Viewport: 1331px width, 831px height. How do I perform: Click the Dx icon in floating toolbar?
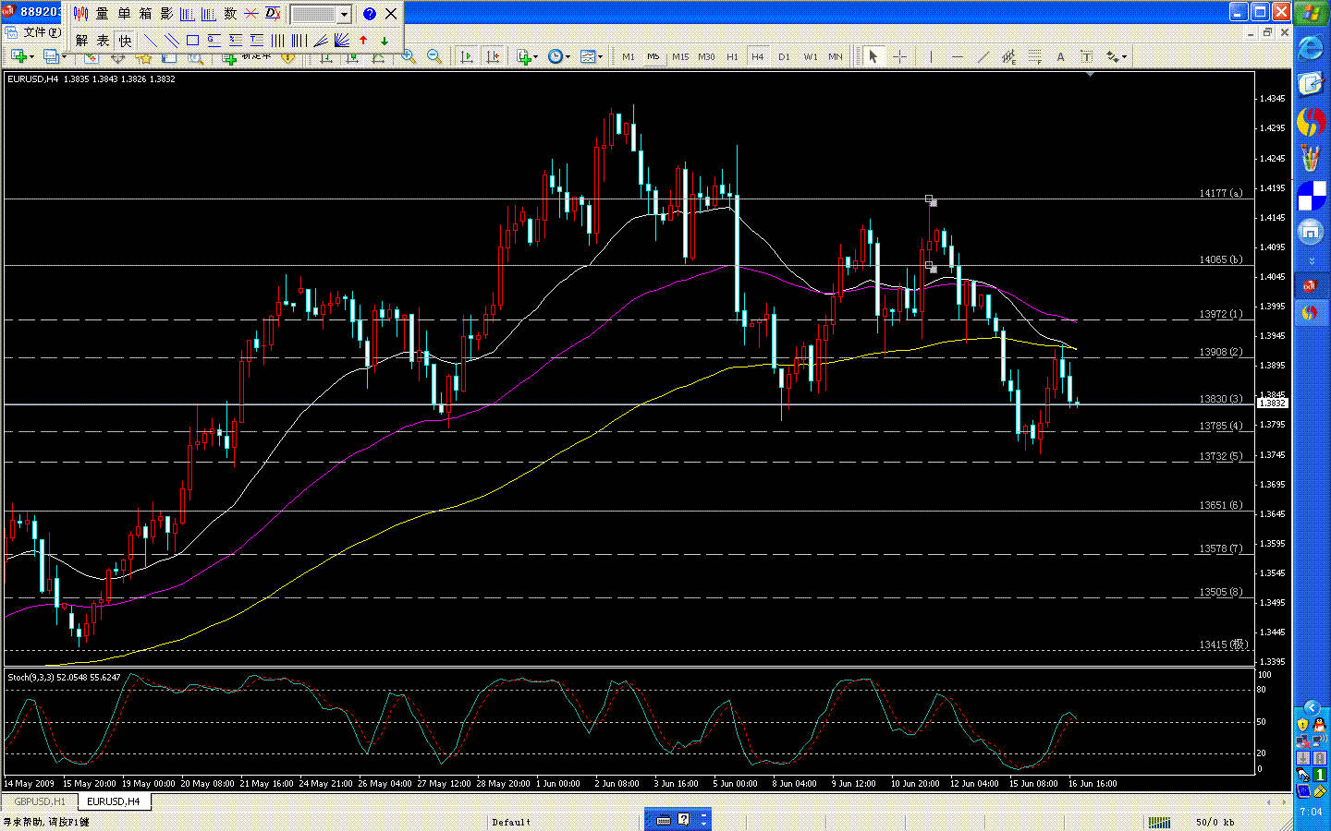(x=273, y=14)
